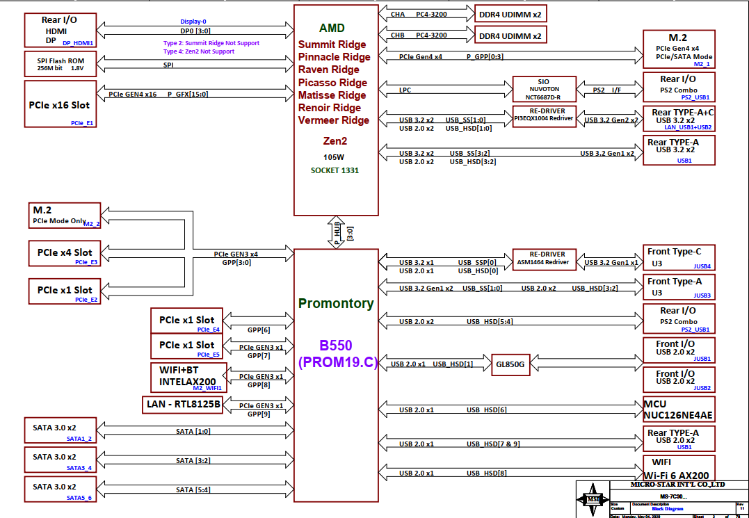
Task: Select the "PS2 I/F" arrow label
Action: 608,89
